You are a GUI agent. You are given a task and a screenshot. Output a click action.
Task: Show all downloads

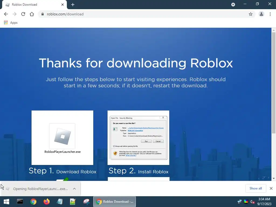[256, 188]
